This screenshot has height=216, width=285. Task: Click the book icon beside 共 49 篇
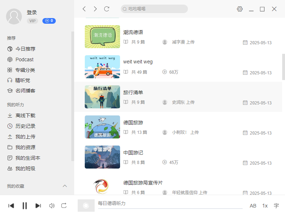pos(126,72)
